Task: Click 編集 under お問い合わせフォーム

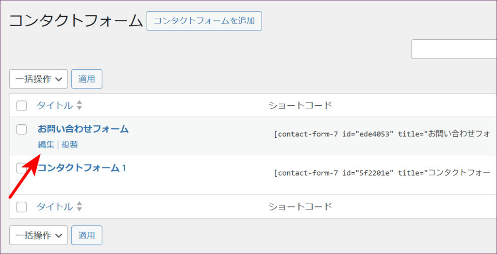Action: click(46, 145)
